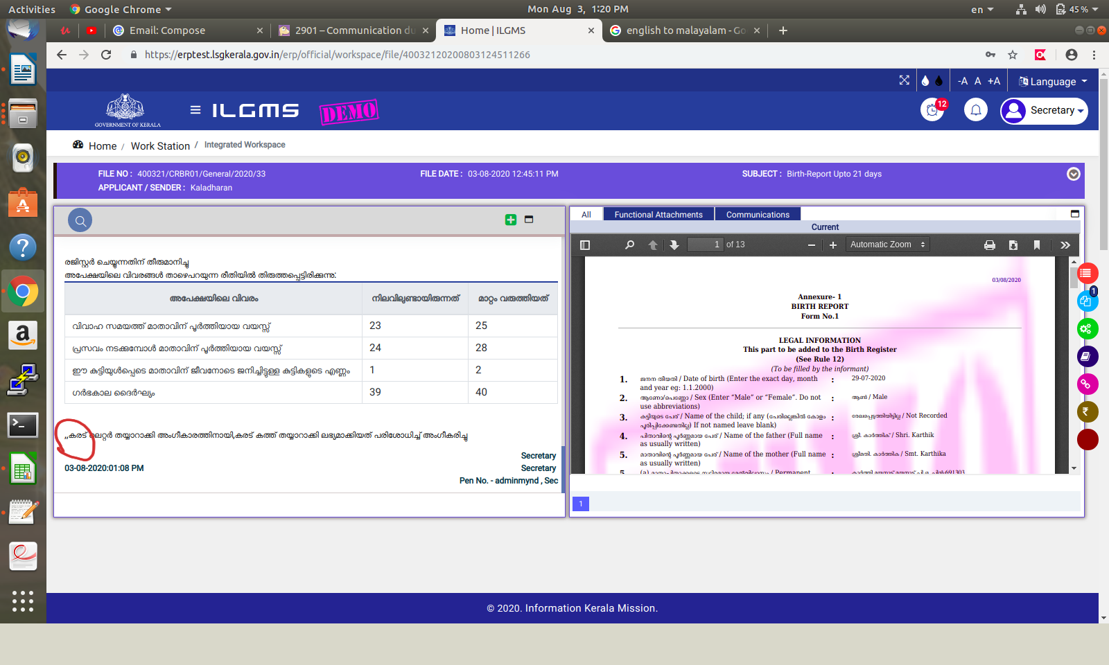Toggle the hamburger navigation menu

pos(195,110)
